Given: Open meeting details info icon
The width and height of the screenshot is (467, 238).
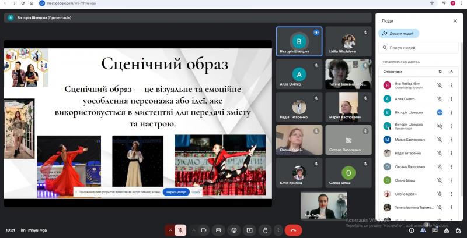Looking at the screenshot, I should coord(412,230).
